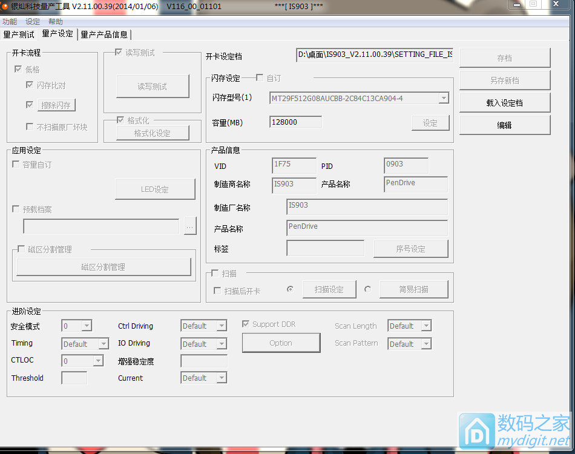Expand the 安全模式 dropdown
The image size is (575, 454).
[x=87, y=326]
